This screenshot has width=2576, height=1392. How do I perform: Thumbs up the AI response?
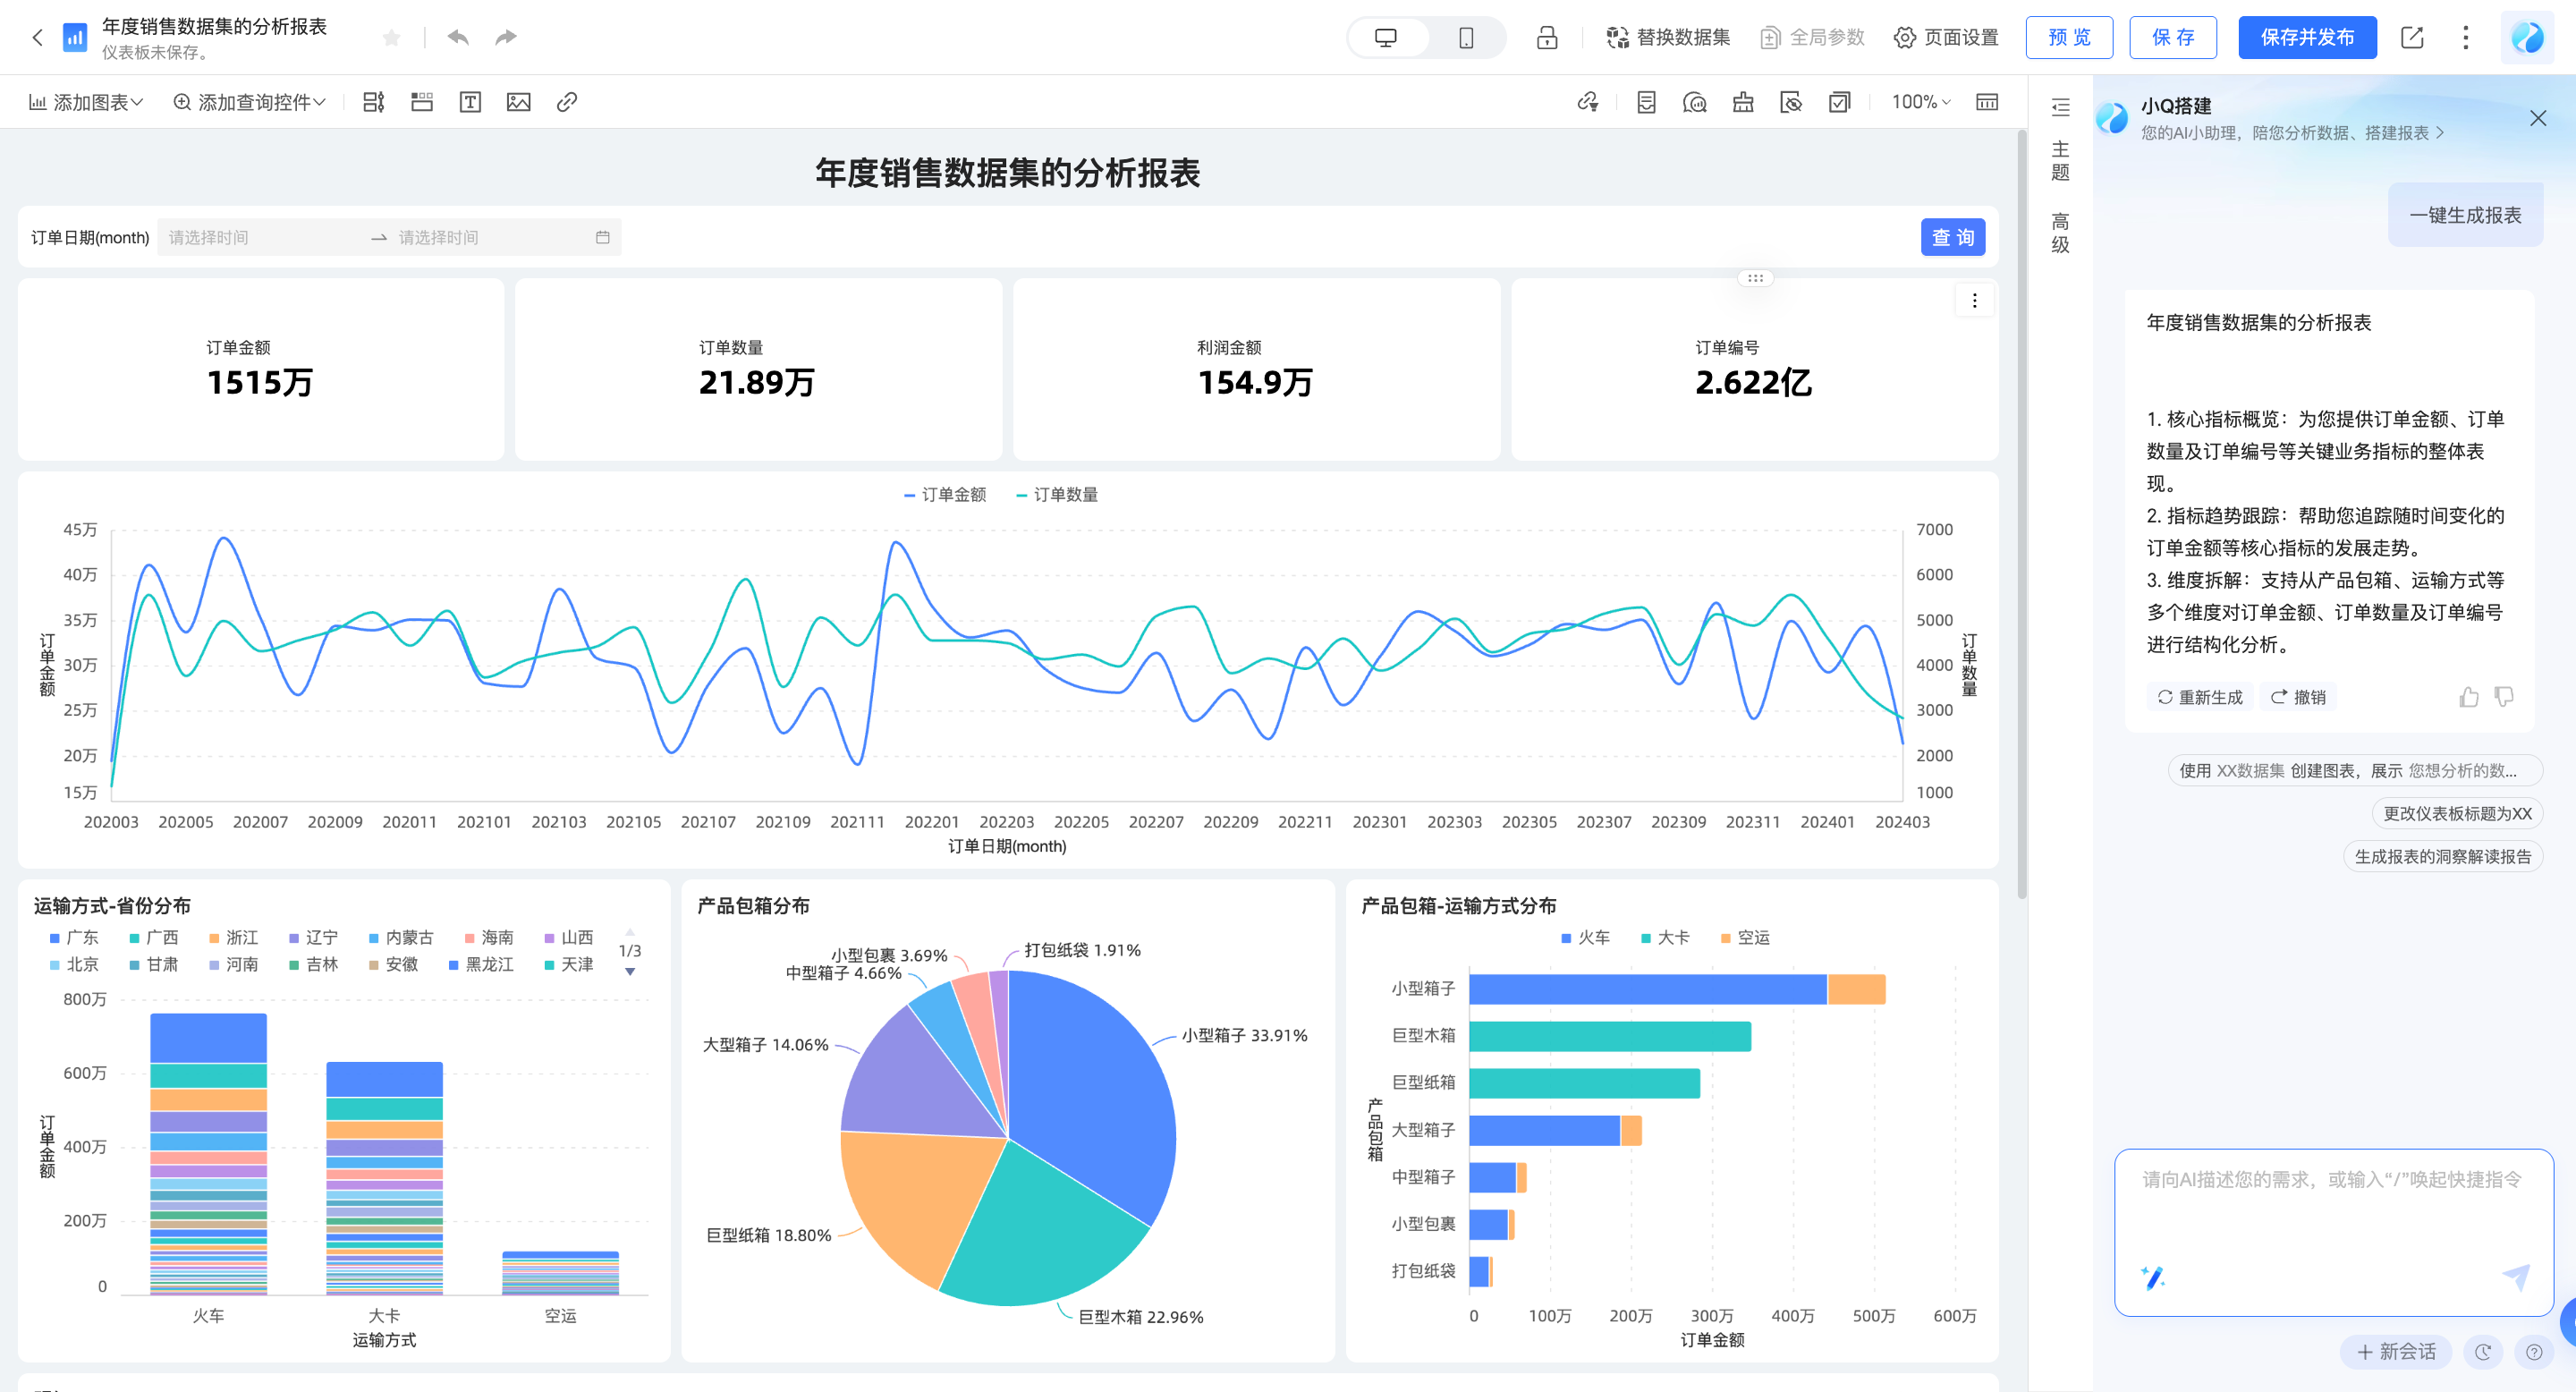click(x=2468, y=697)
